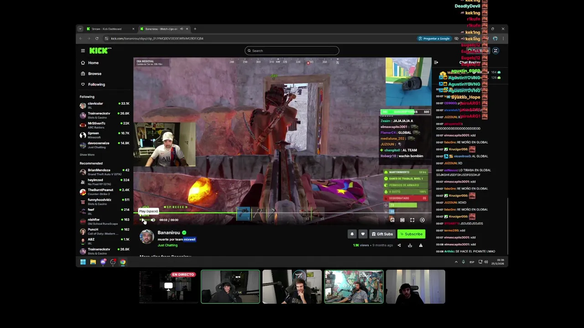The width and height of the screenshot is (584, 328).
Task: Follow Bananirou with the heart button
Action: (x=363, y=234)
